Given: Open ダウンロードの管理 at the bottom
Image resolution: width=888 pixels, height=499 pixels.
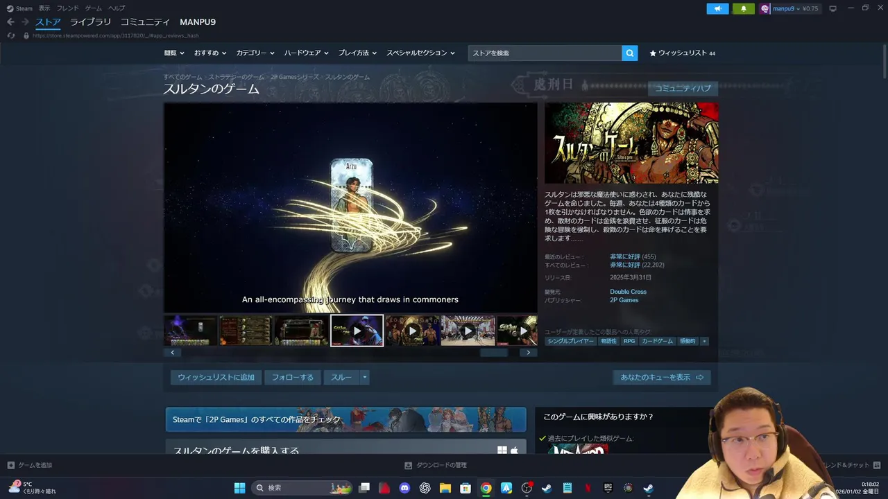Looking at the screenshot, I should click(x=436, y=465).
